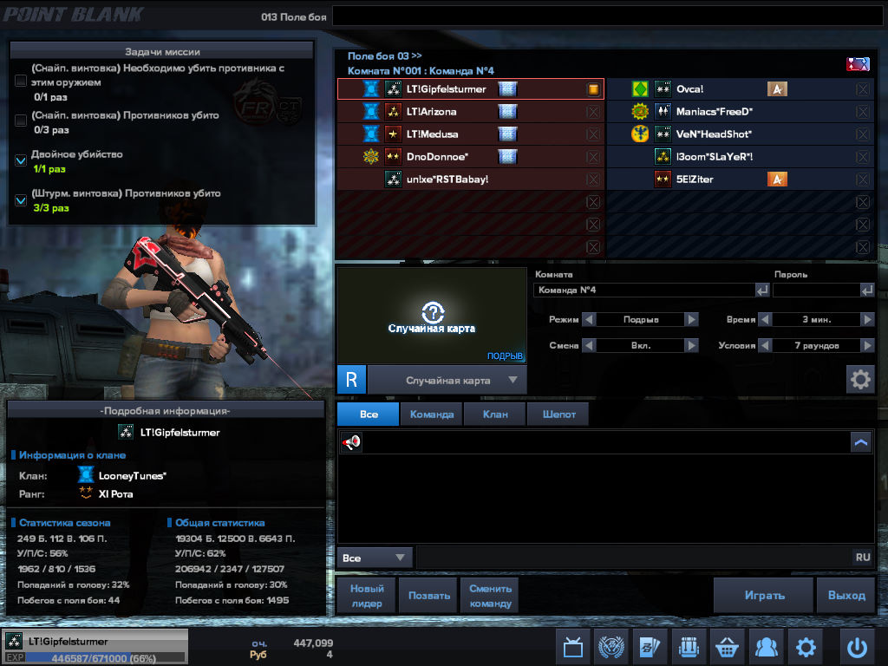Leave the room with Выход
This screenshot has height=666, width=888.
(846, 595)
